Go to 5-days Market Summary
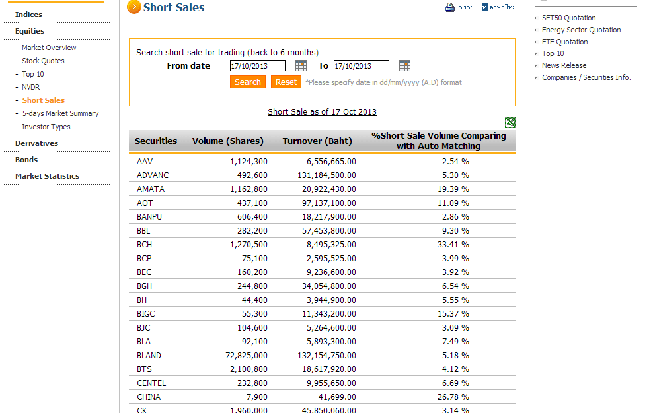The image size is (651, 413). click(60, 113)
